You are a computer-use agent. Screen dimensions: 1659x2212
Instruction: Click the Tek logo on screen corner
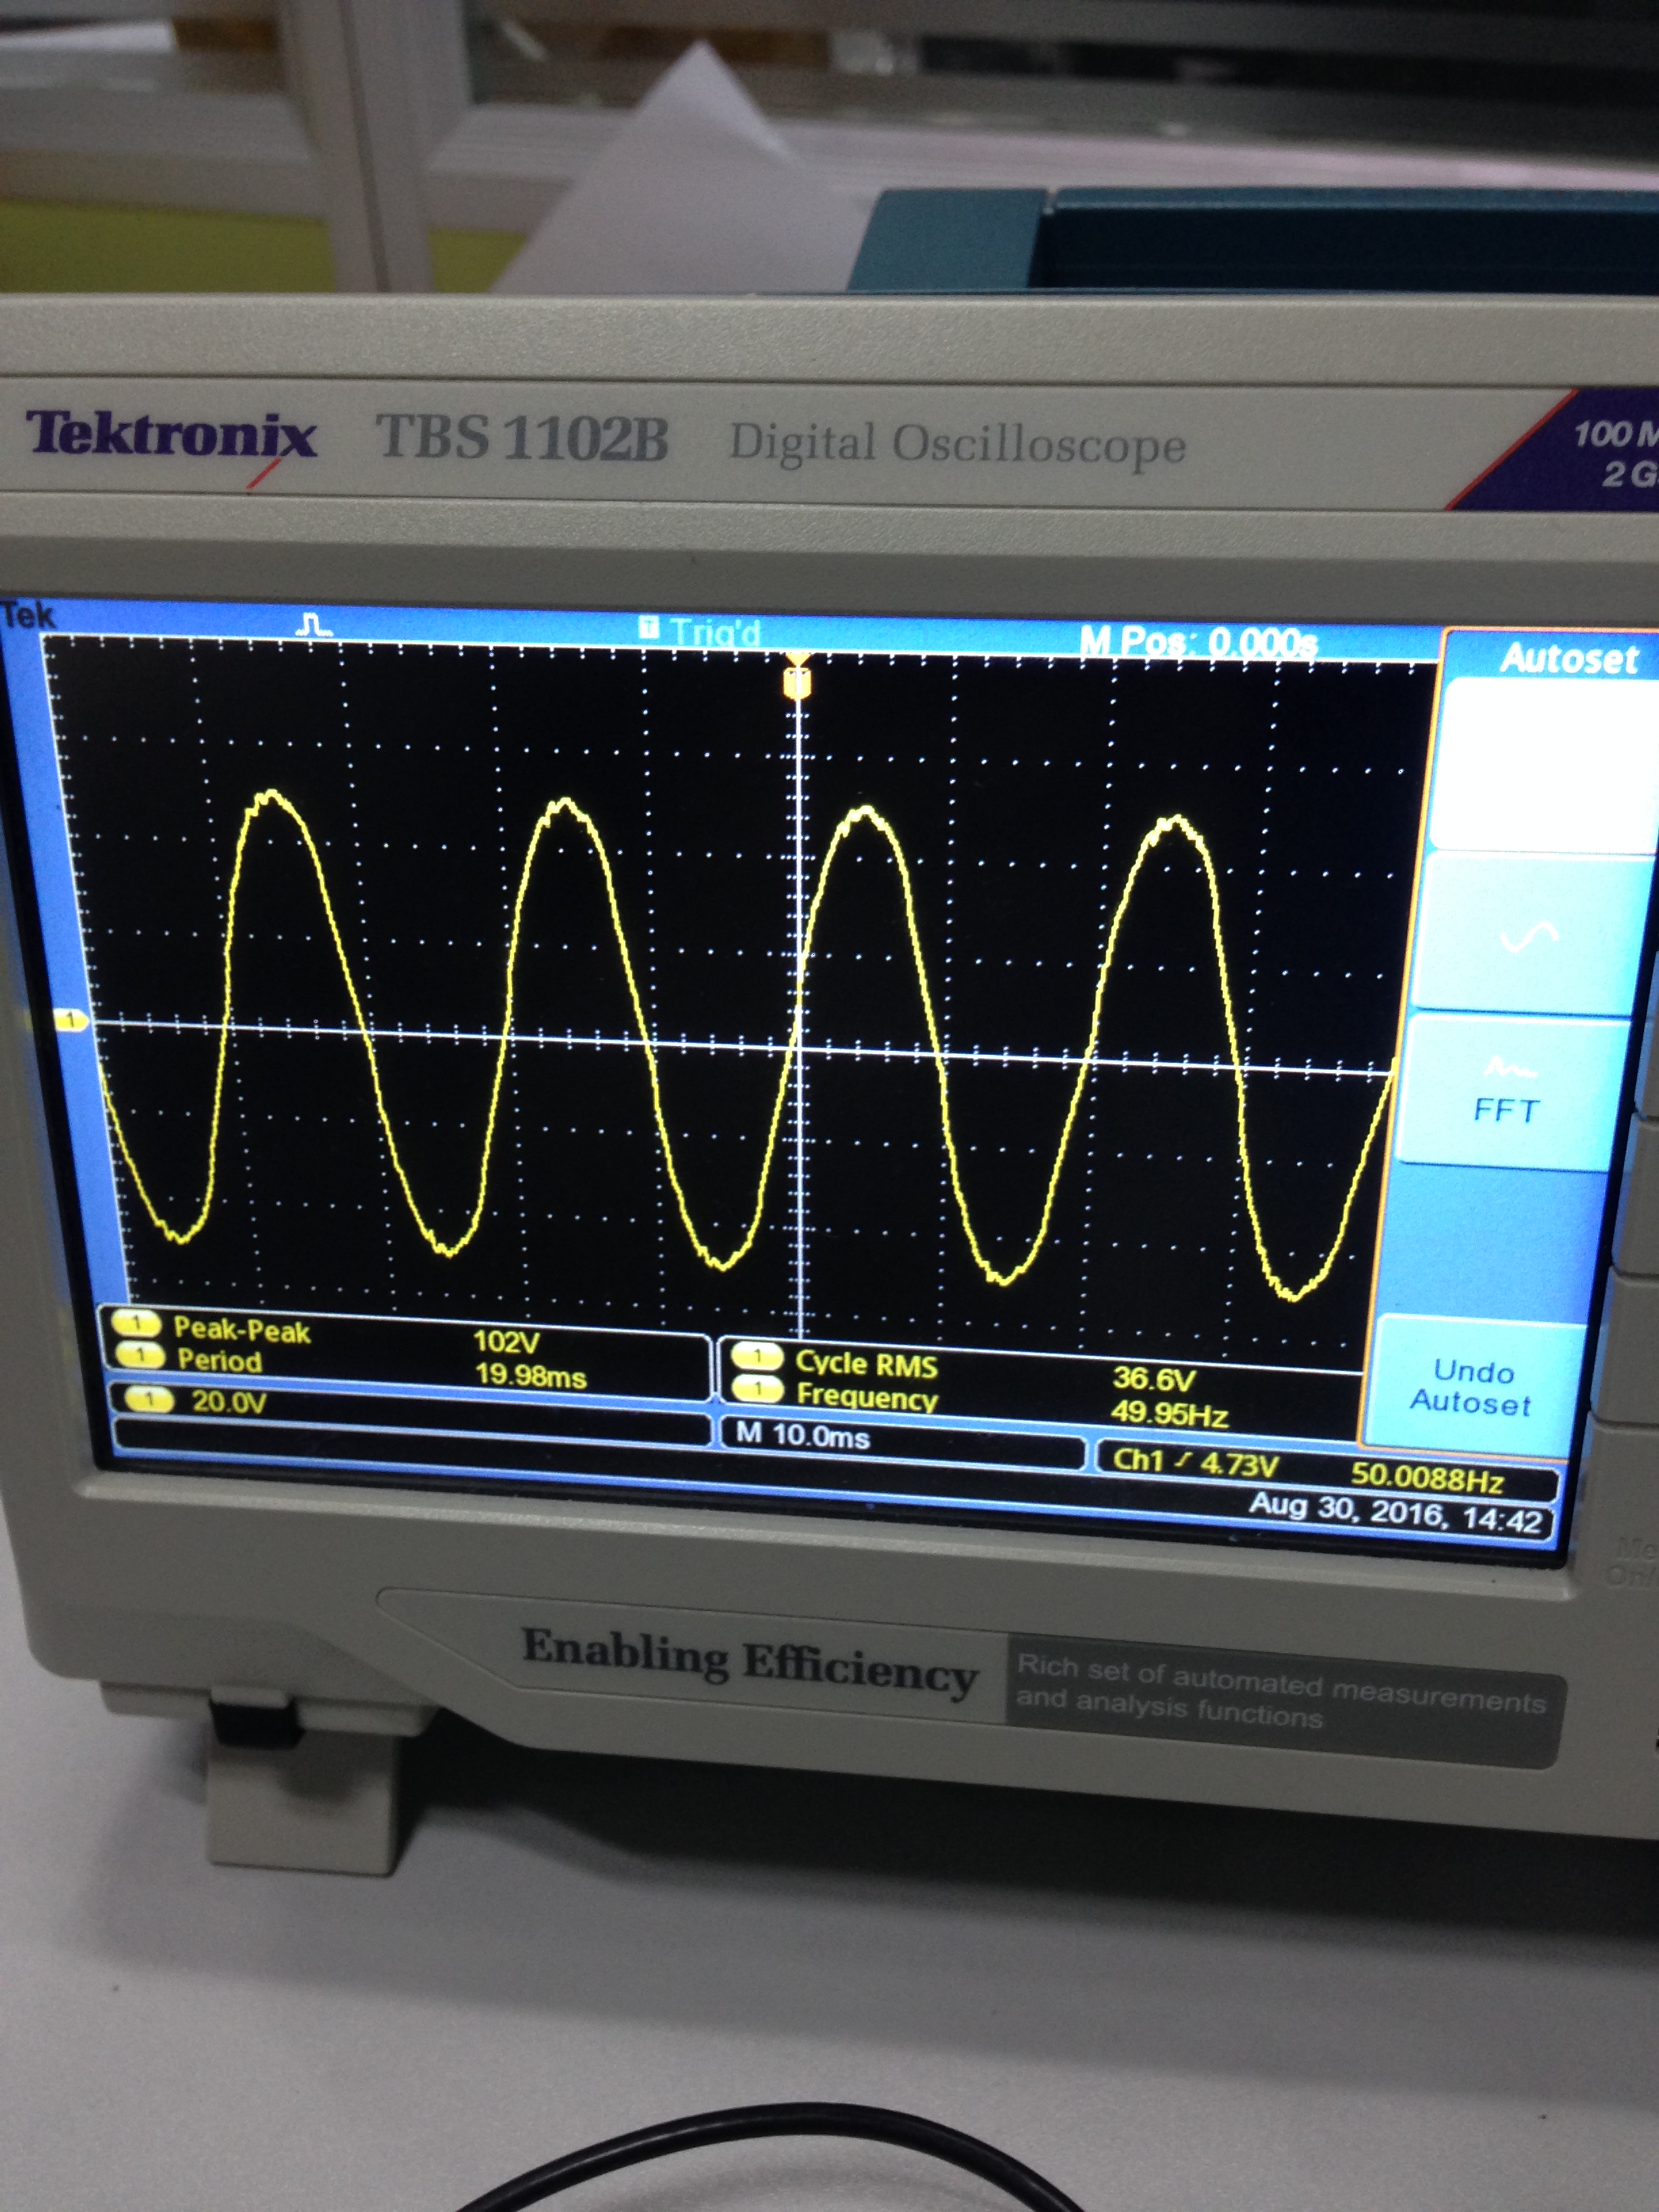point(28,614)
